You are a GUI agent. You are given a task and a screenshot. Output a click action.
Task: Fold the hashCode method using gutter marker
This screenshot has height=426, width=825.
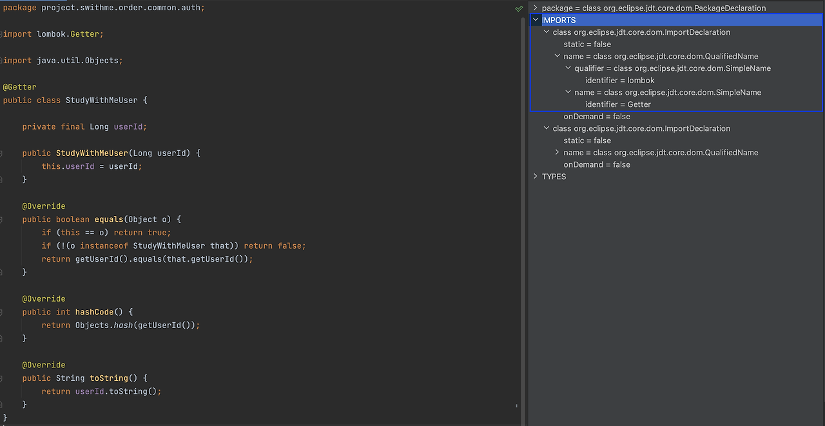(x=1, y=312)
